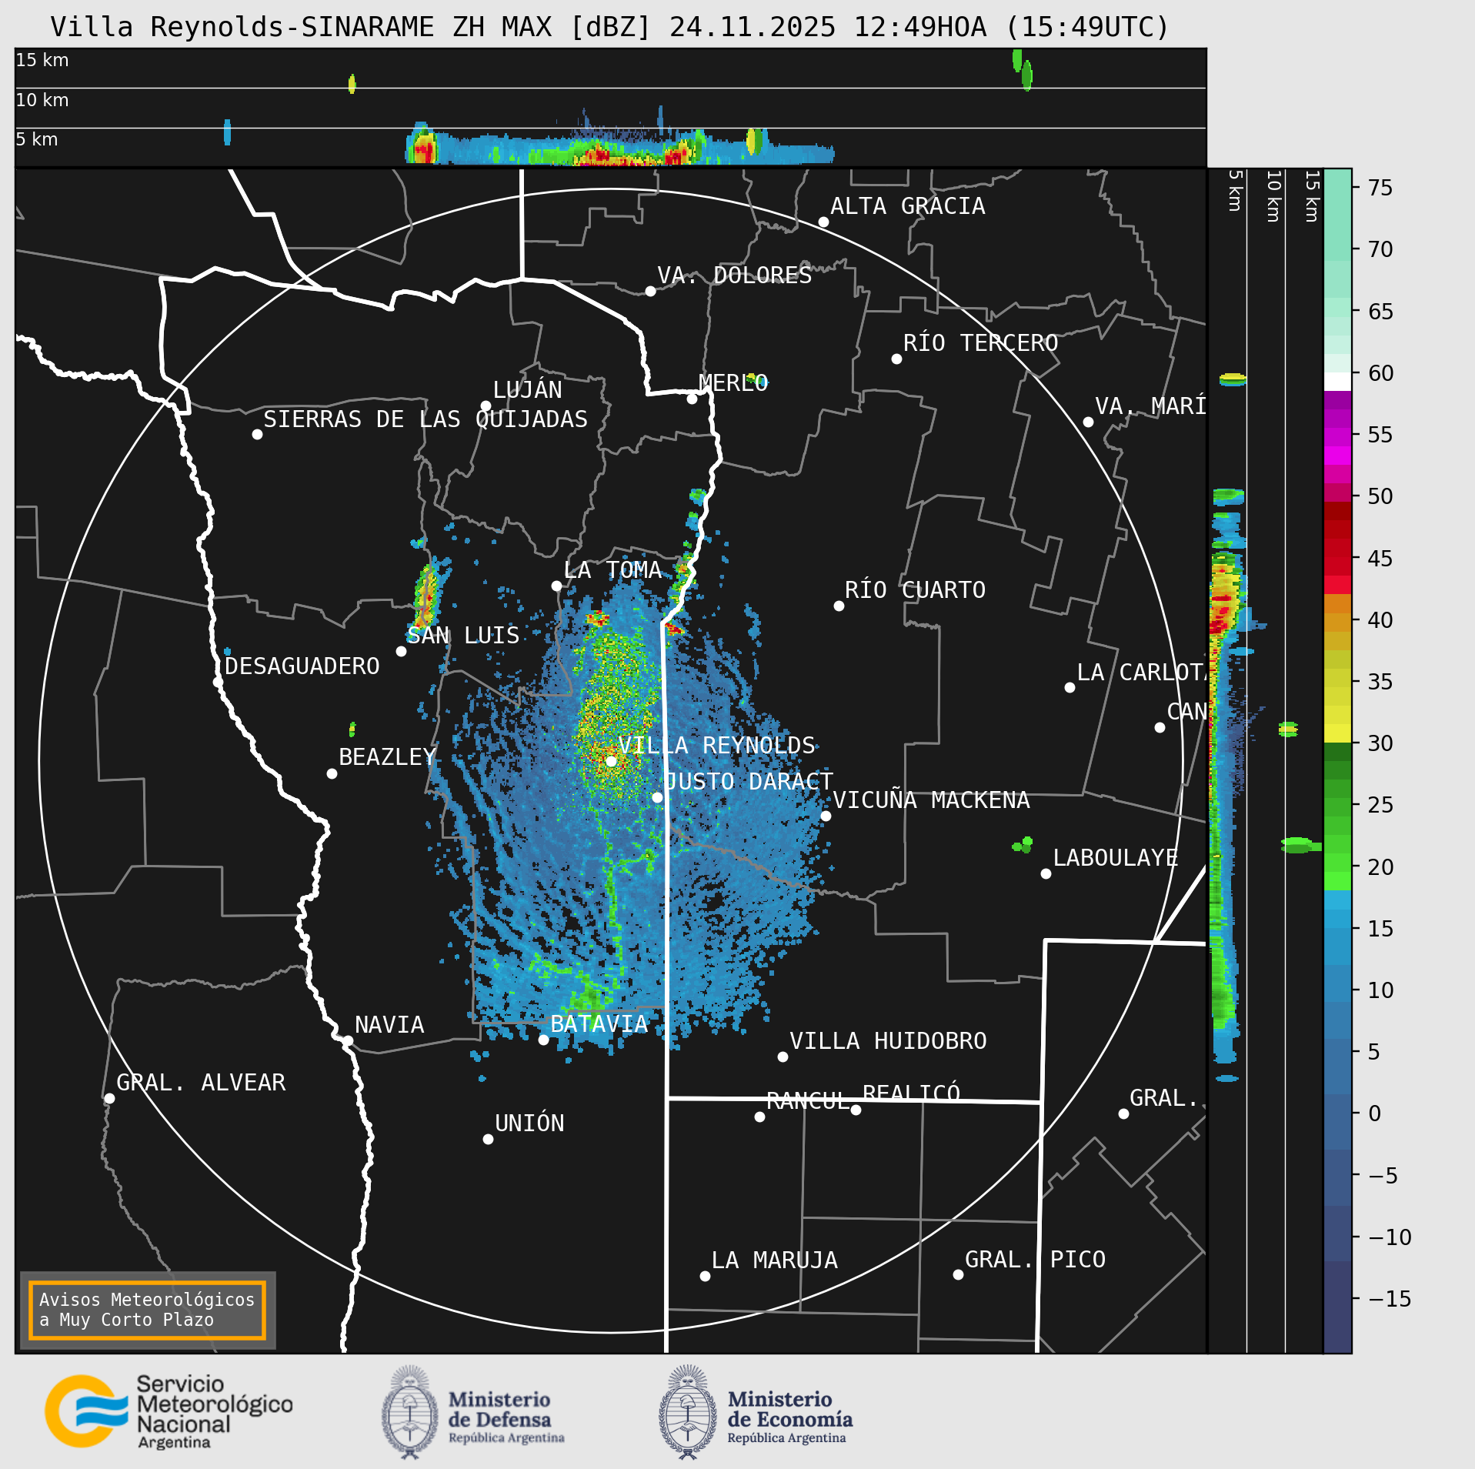
Task: Click the 75 tick label on dBZ scale
Action: pos(1380,187)
